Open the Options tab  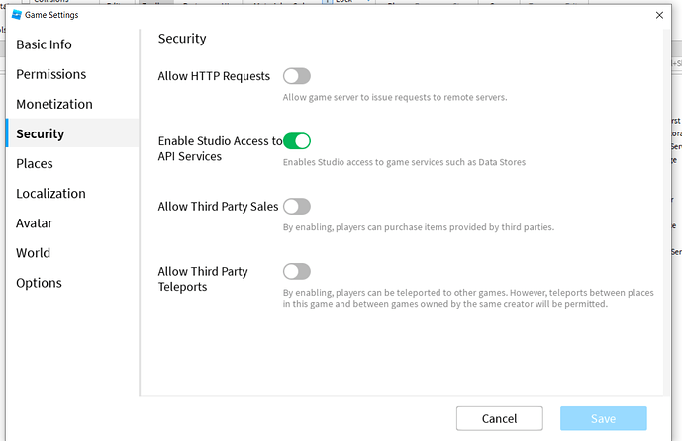39,282
